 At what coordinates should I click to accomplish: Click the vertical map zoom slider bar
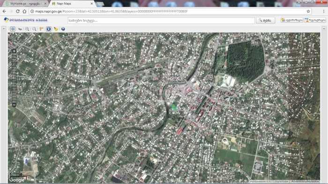[14, 78]
